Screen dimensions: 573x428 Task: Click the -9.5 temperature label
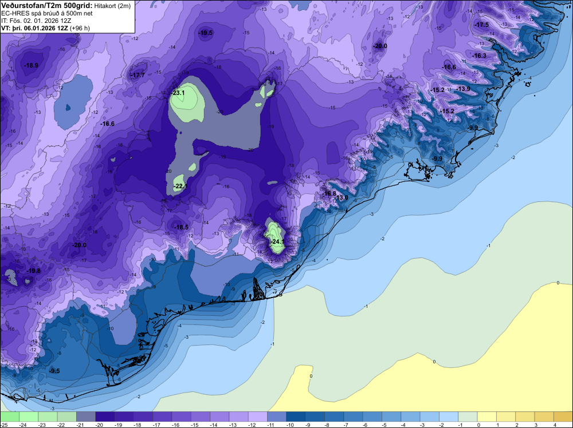click(54, 371)
